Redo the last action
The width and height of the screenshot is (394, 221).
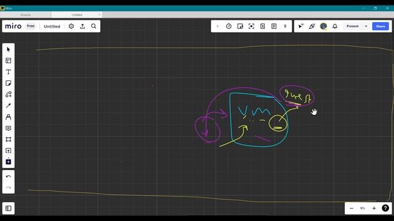8,188
